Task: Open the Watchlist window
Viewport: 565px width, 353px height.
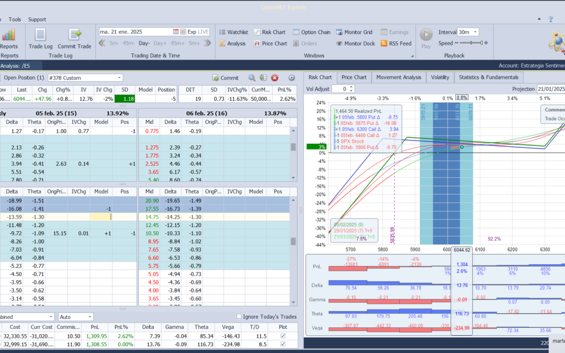Action: coord(233,32)
